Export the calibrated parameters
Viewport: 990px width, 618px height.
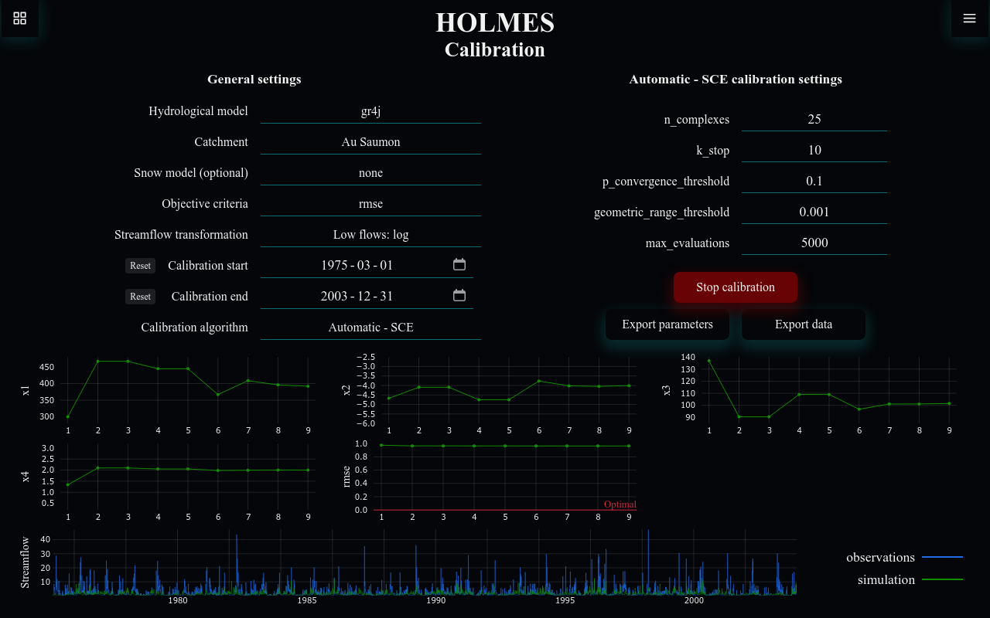(667, 324)
